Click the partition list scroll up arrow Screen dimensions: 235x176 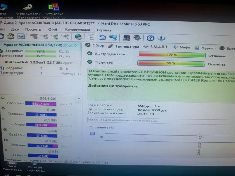[79, 99]
